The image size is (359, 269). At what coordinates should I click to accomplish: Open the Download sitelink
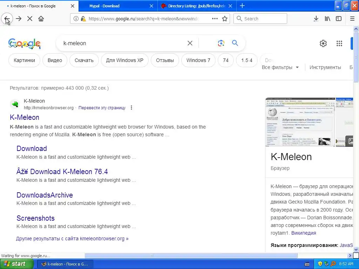tap(32, 149)
